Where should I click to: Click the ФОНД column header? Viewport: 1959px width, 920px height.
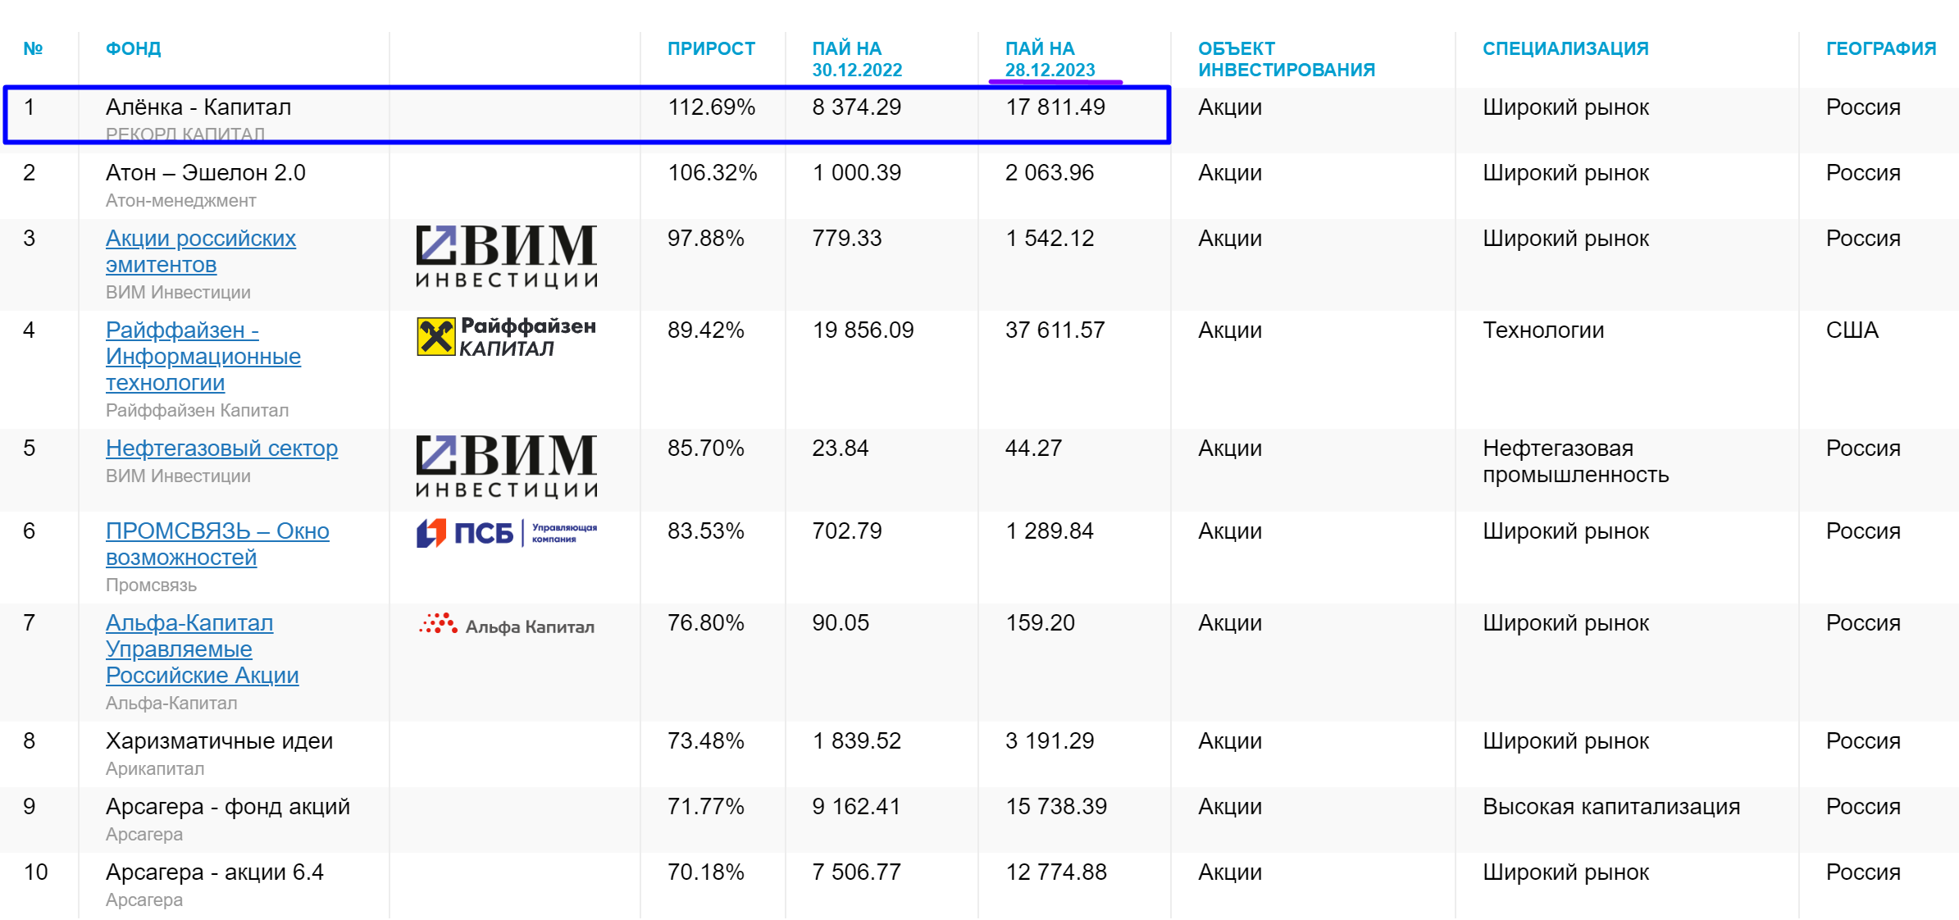click(133, 48)
